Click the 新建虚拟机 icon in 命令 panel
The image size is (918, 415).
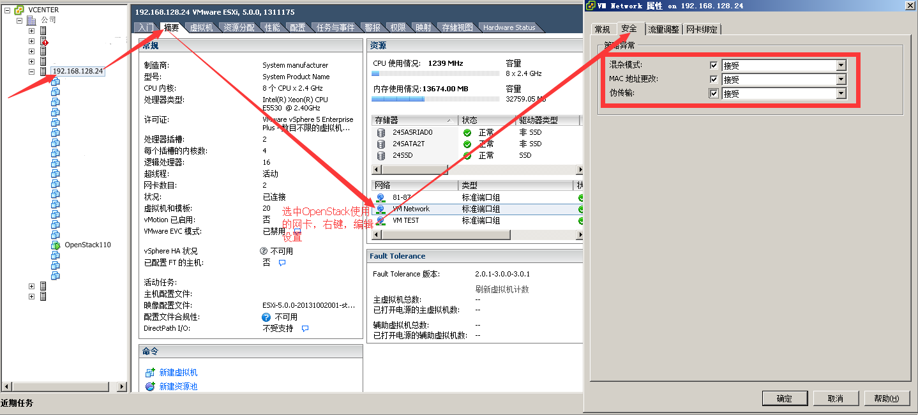coord(150,372)
